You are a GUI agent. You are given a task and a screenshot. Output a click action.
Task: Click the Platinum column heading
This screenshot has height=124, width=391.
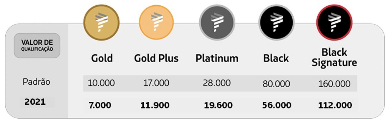[217, 58]
